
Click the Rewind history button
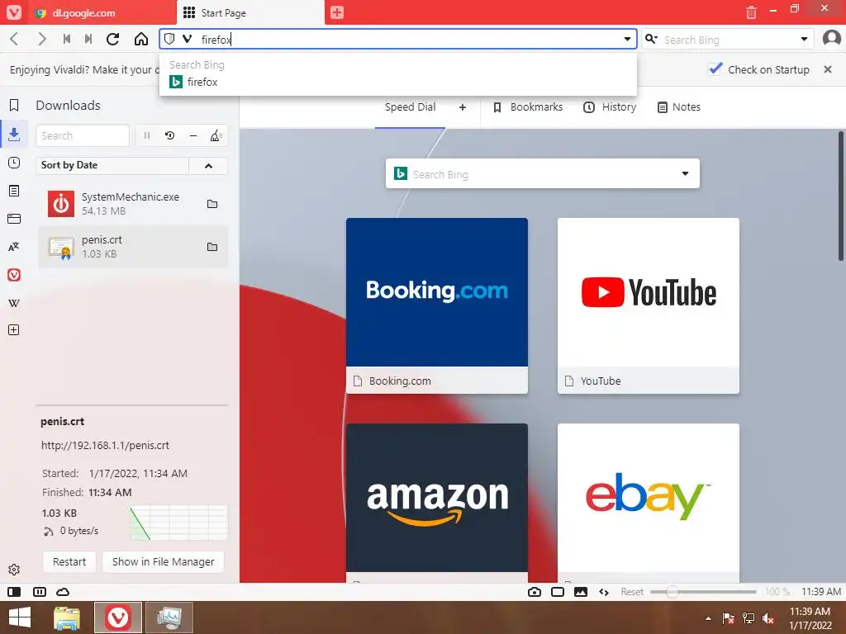[67, 40]
